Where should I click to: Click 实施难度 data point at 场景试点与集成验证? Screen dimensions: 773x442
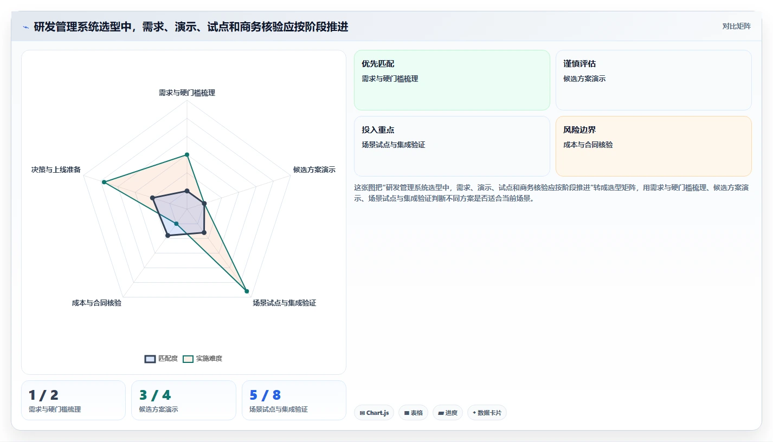point(247,291)
